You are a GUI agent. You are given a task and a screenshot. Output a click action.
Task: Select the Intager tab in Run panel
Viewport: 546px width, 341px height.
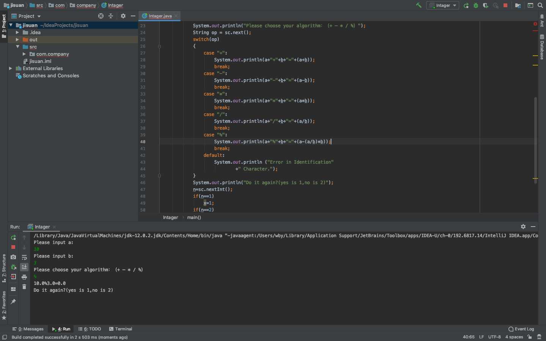pyautogui.click(x=42, y=227)
